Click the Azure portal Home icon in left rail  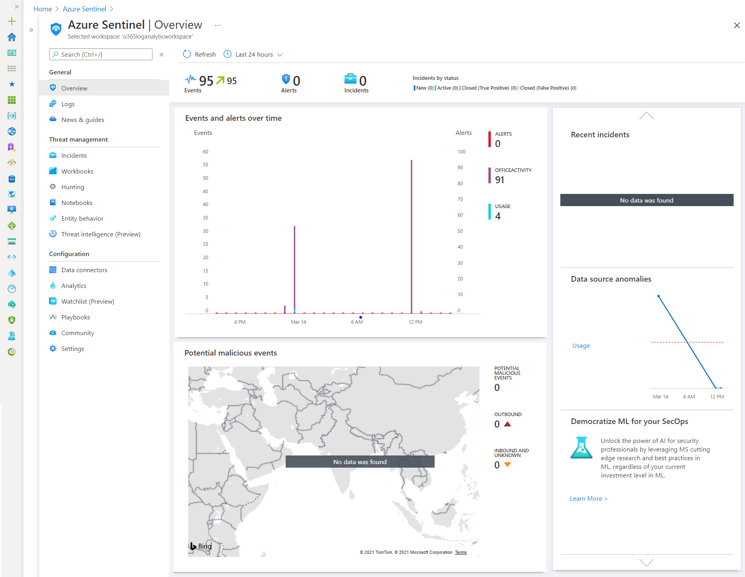[x=12, y=37]
